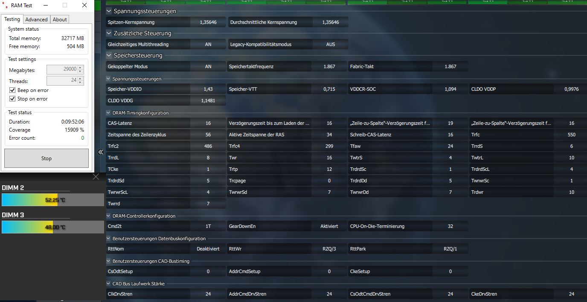Viewport: 587px width, 302px height.
Task: Collapse Benutzersteuerungen CAD-Bustiming section
Action: pyautogui.click(x=108, y=261)
